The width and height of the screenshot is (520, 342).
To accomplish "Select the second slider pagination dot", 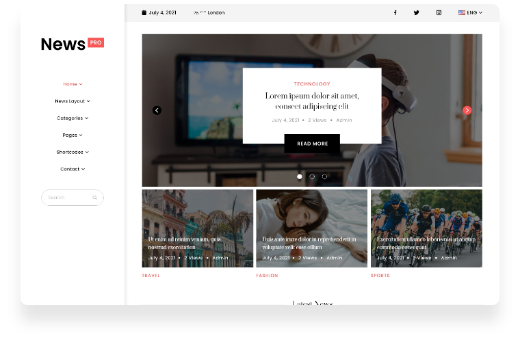I will [312, 176].
